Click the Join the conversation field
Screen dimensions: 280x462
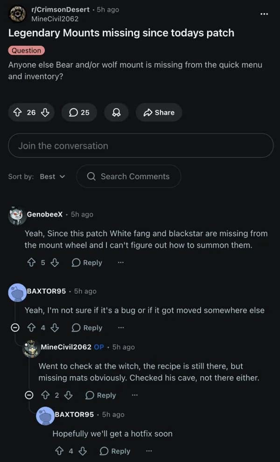point(140,146)
